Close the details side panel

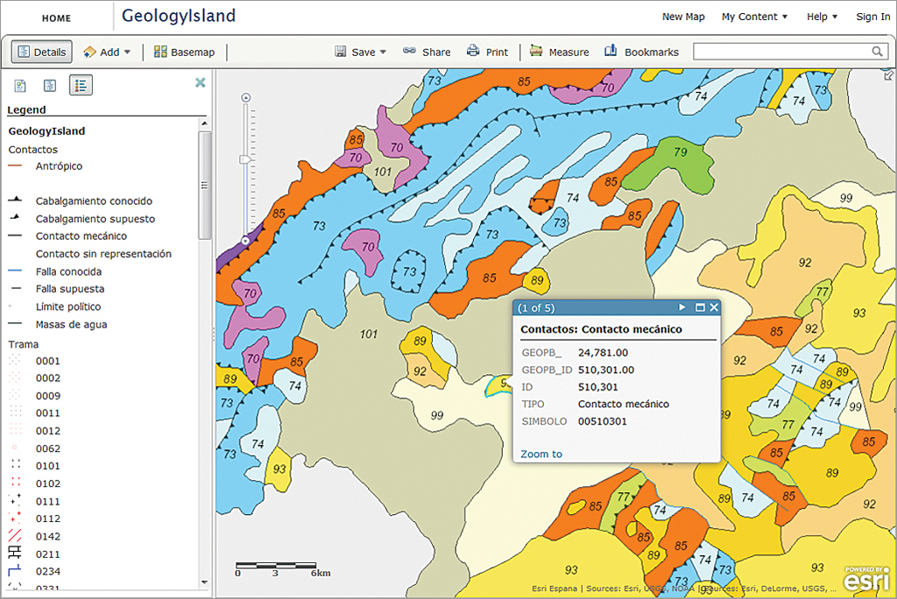pos(201,82)
